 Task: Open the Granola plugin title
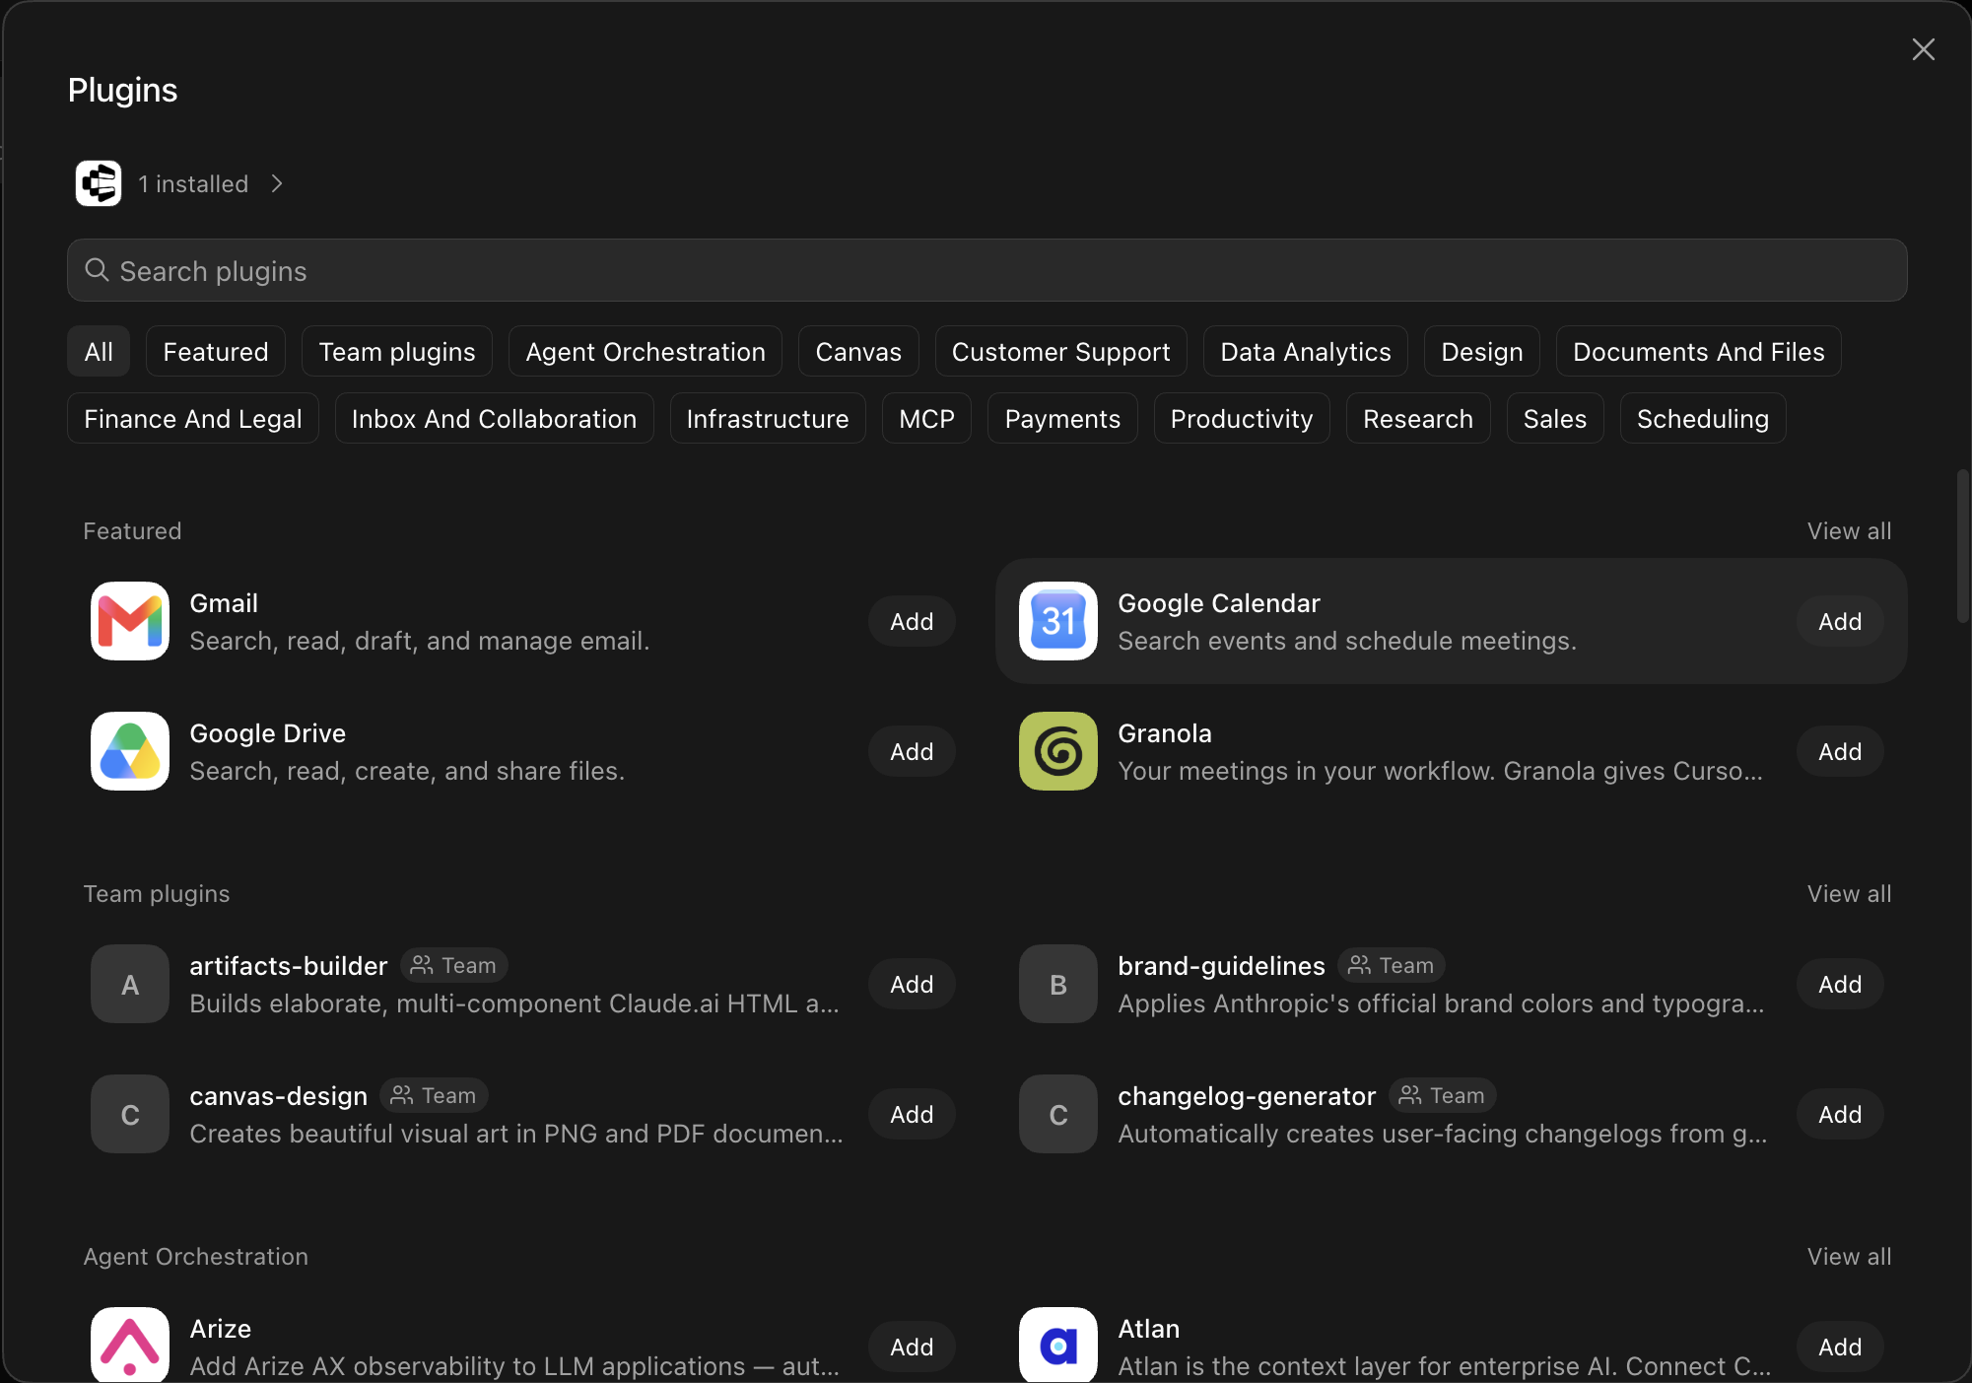pos(1165,733)
